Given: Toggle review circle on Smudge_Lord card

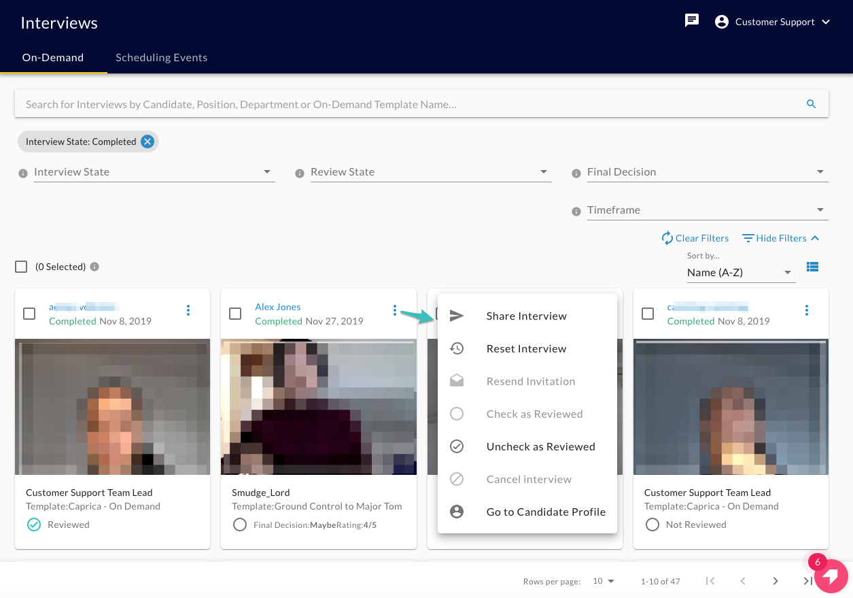Looking at the screenshot, I should click(239, 525).
